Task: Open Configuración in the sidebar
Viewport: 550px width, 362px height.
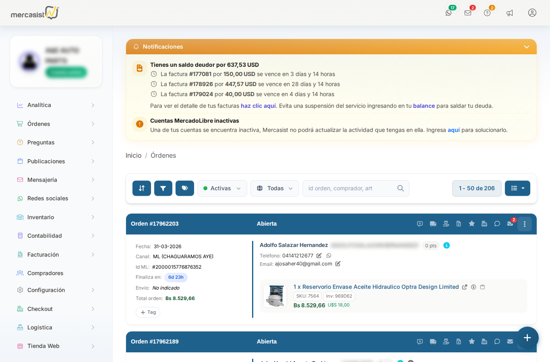Action: pos(56,290)
